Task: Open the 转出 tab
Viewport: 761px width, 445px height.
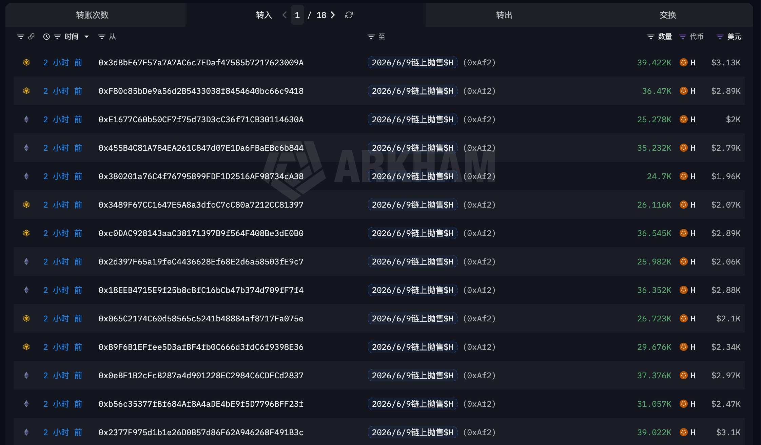Action: coord(504,15)
